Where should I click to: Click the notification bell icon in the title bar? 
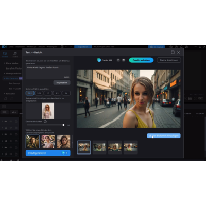pos(181,47)
